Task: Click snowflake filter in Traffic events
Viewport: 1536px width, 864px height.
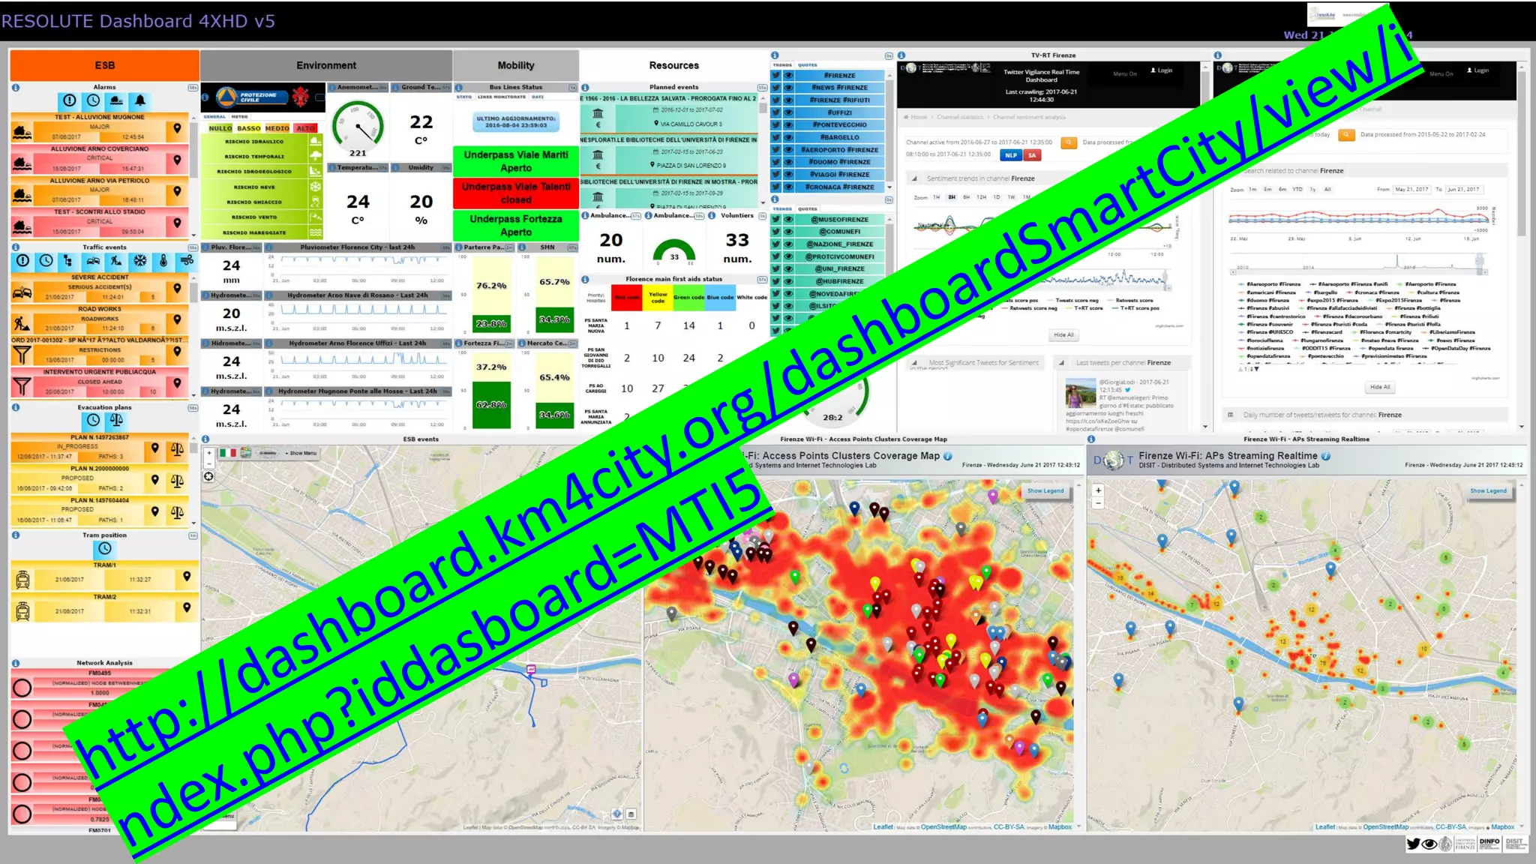Action: pos(139,261)
